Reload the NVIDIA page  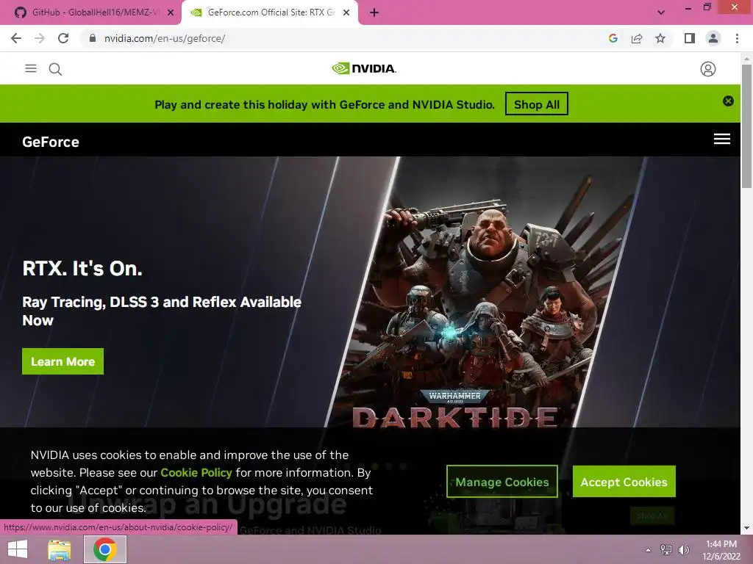63,38
